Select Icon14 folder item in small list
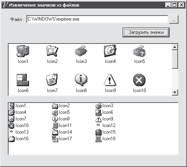 (62, 132)
